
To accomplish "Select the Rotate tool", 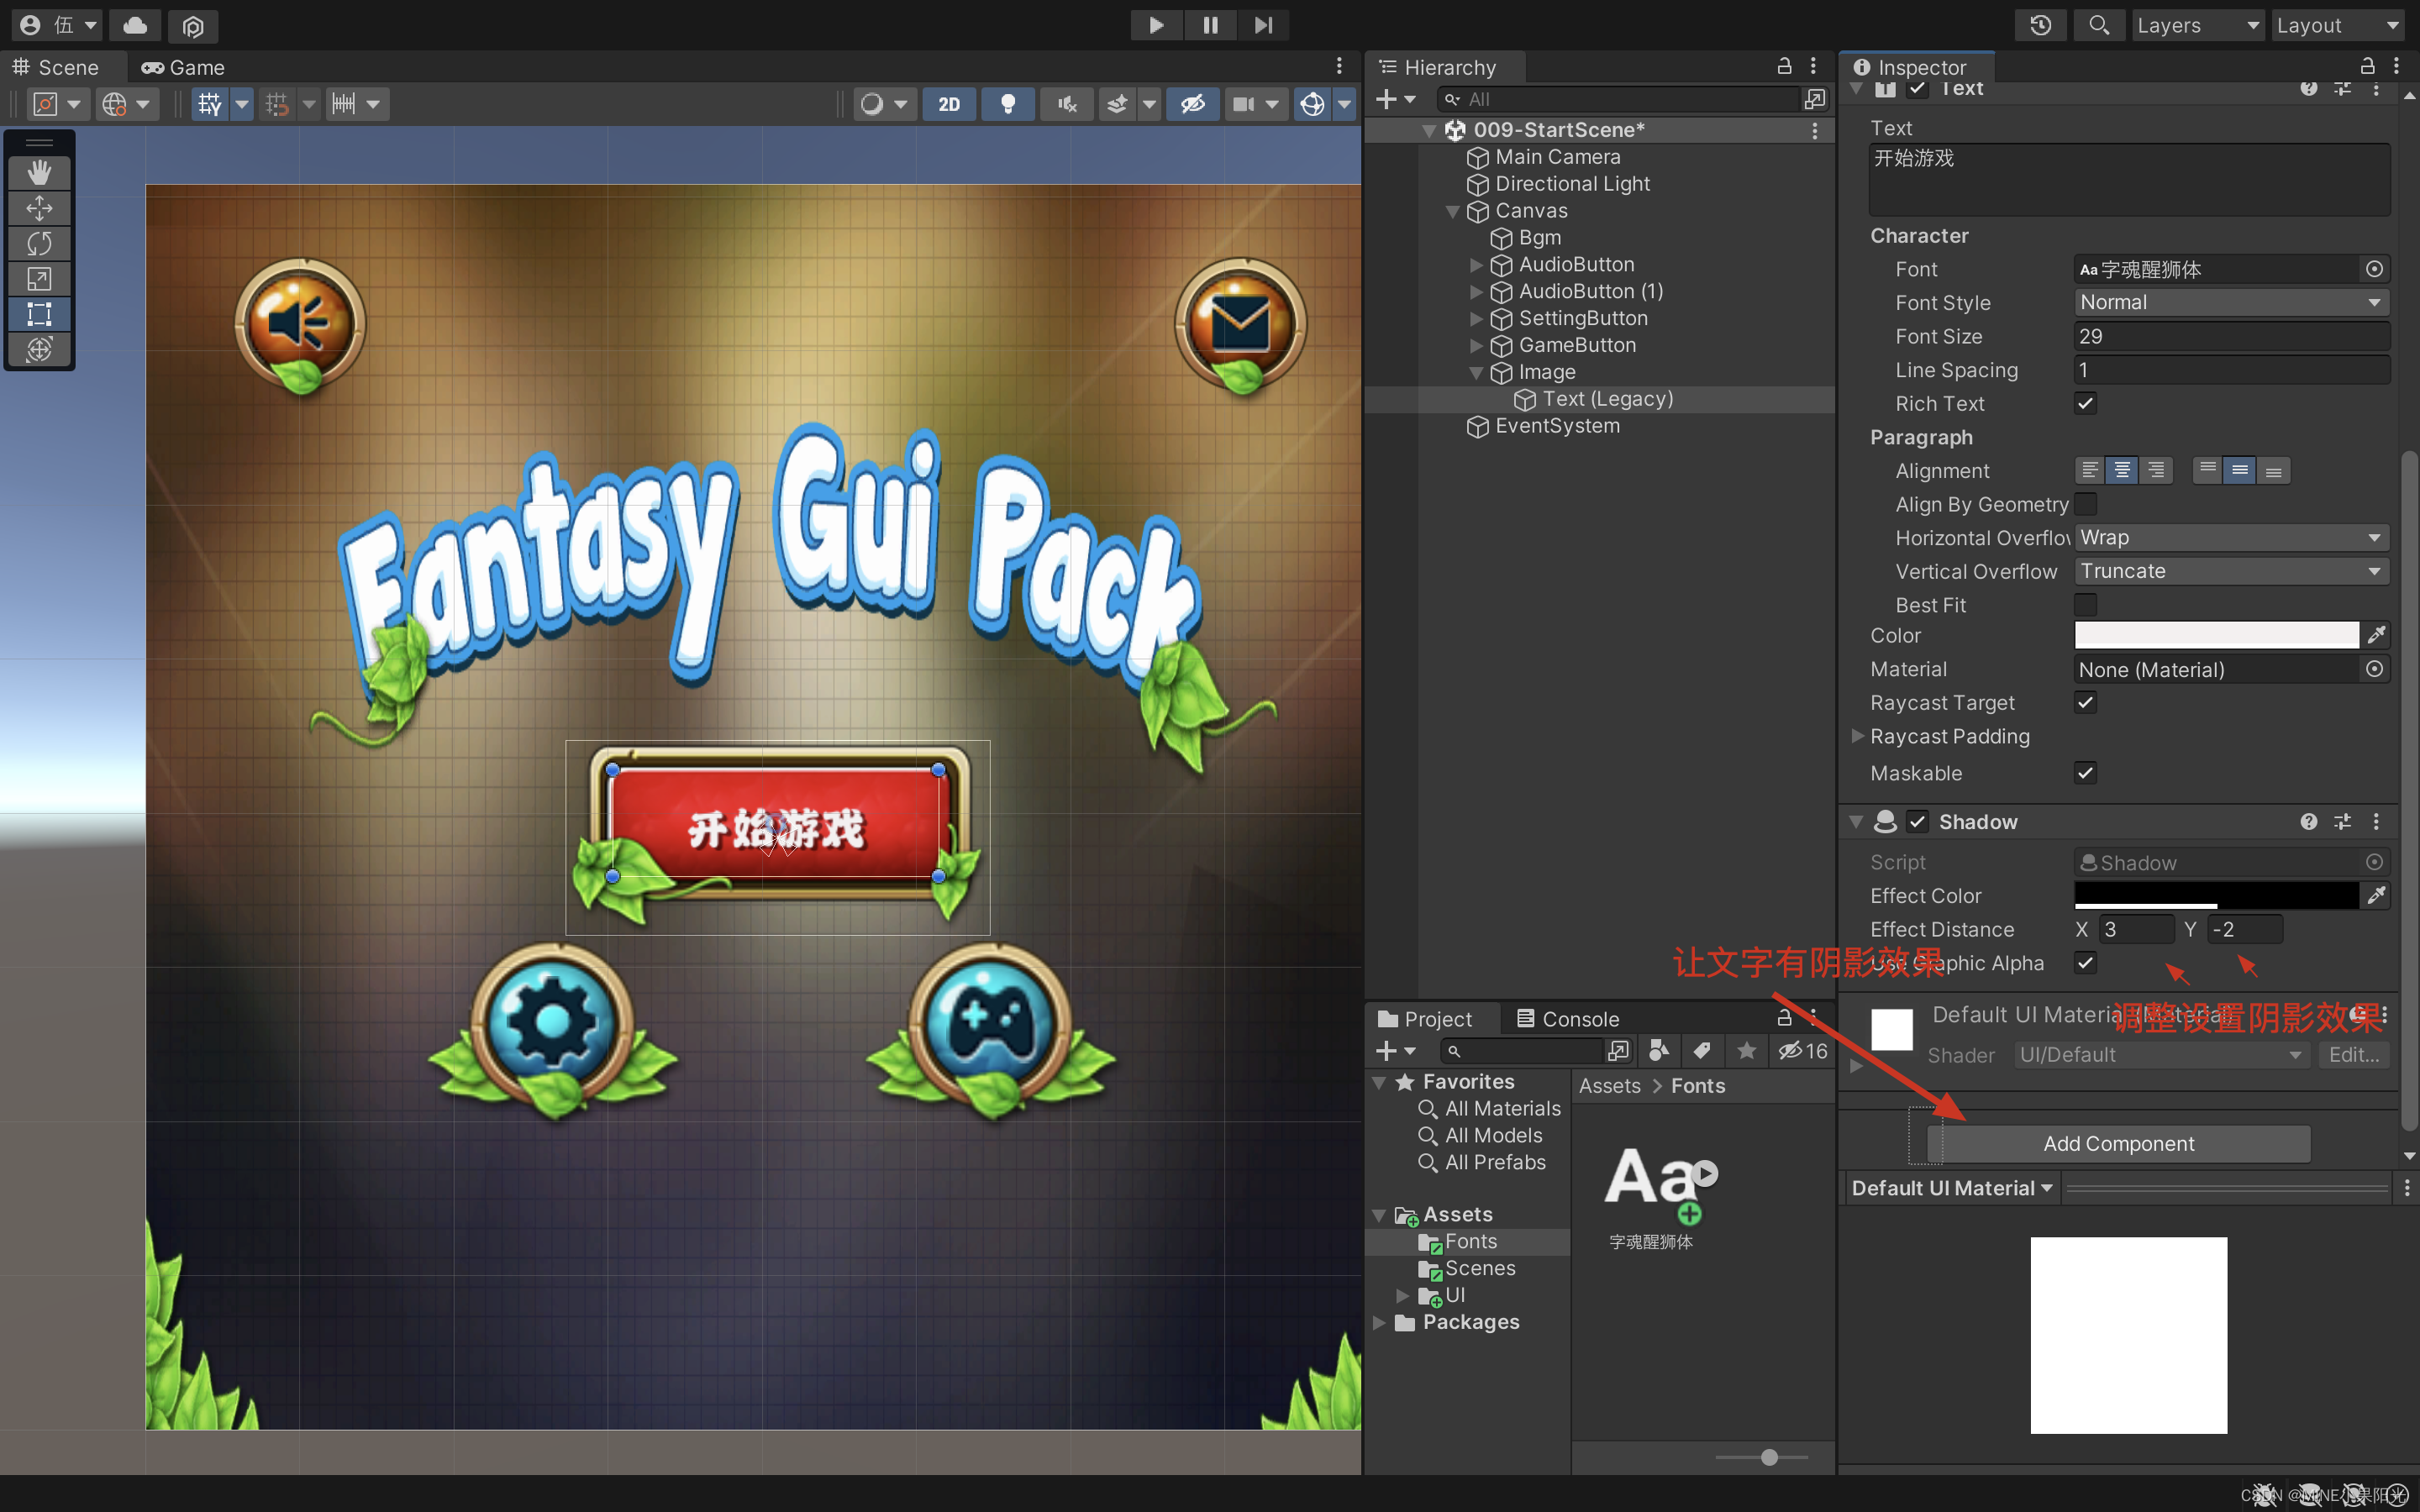I will tap(39, 243).
